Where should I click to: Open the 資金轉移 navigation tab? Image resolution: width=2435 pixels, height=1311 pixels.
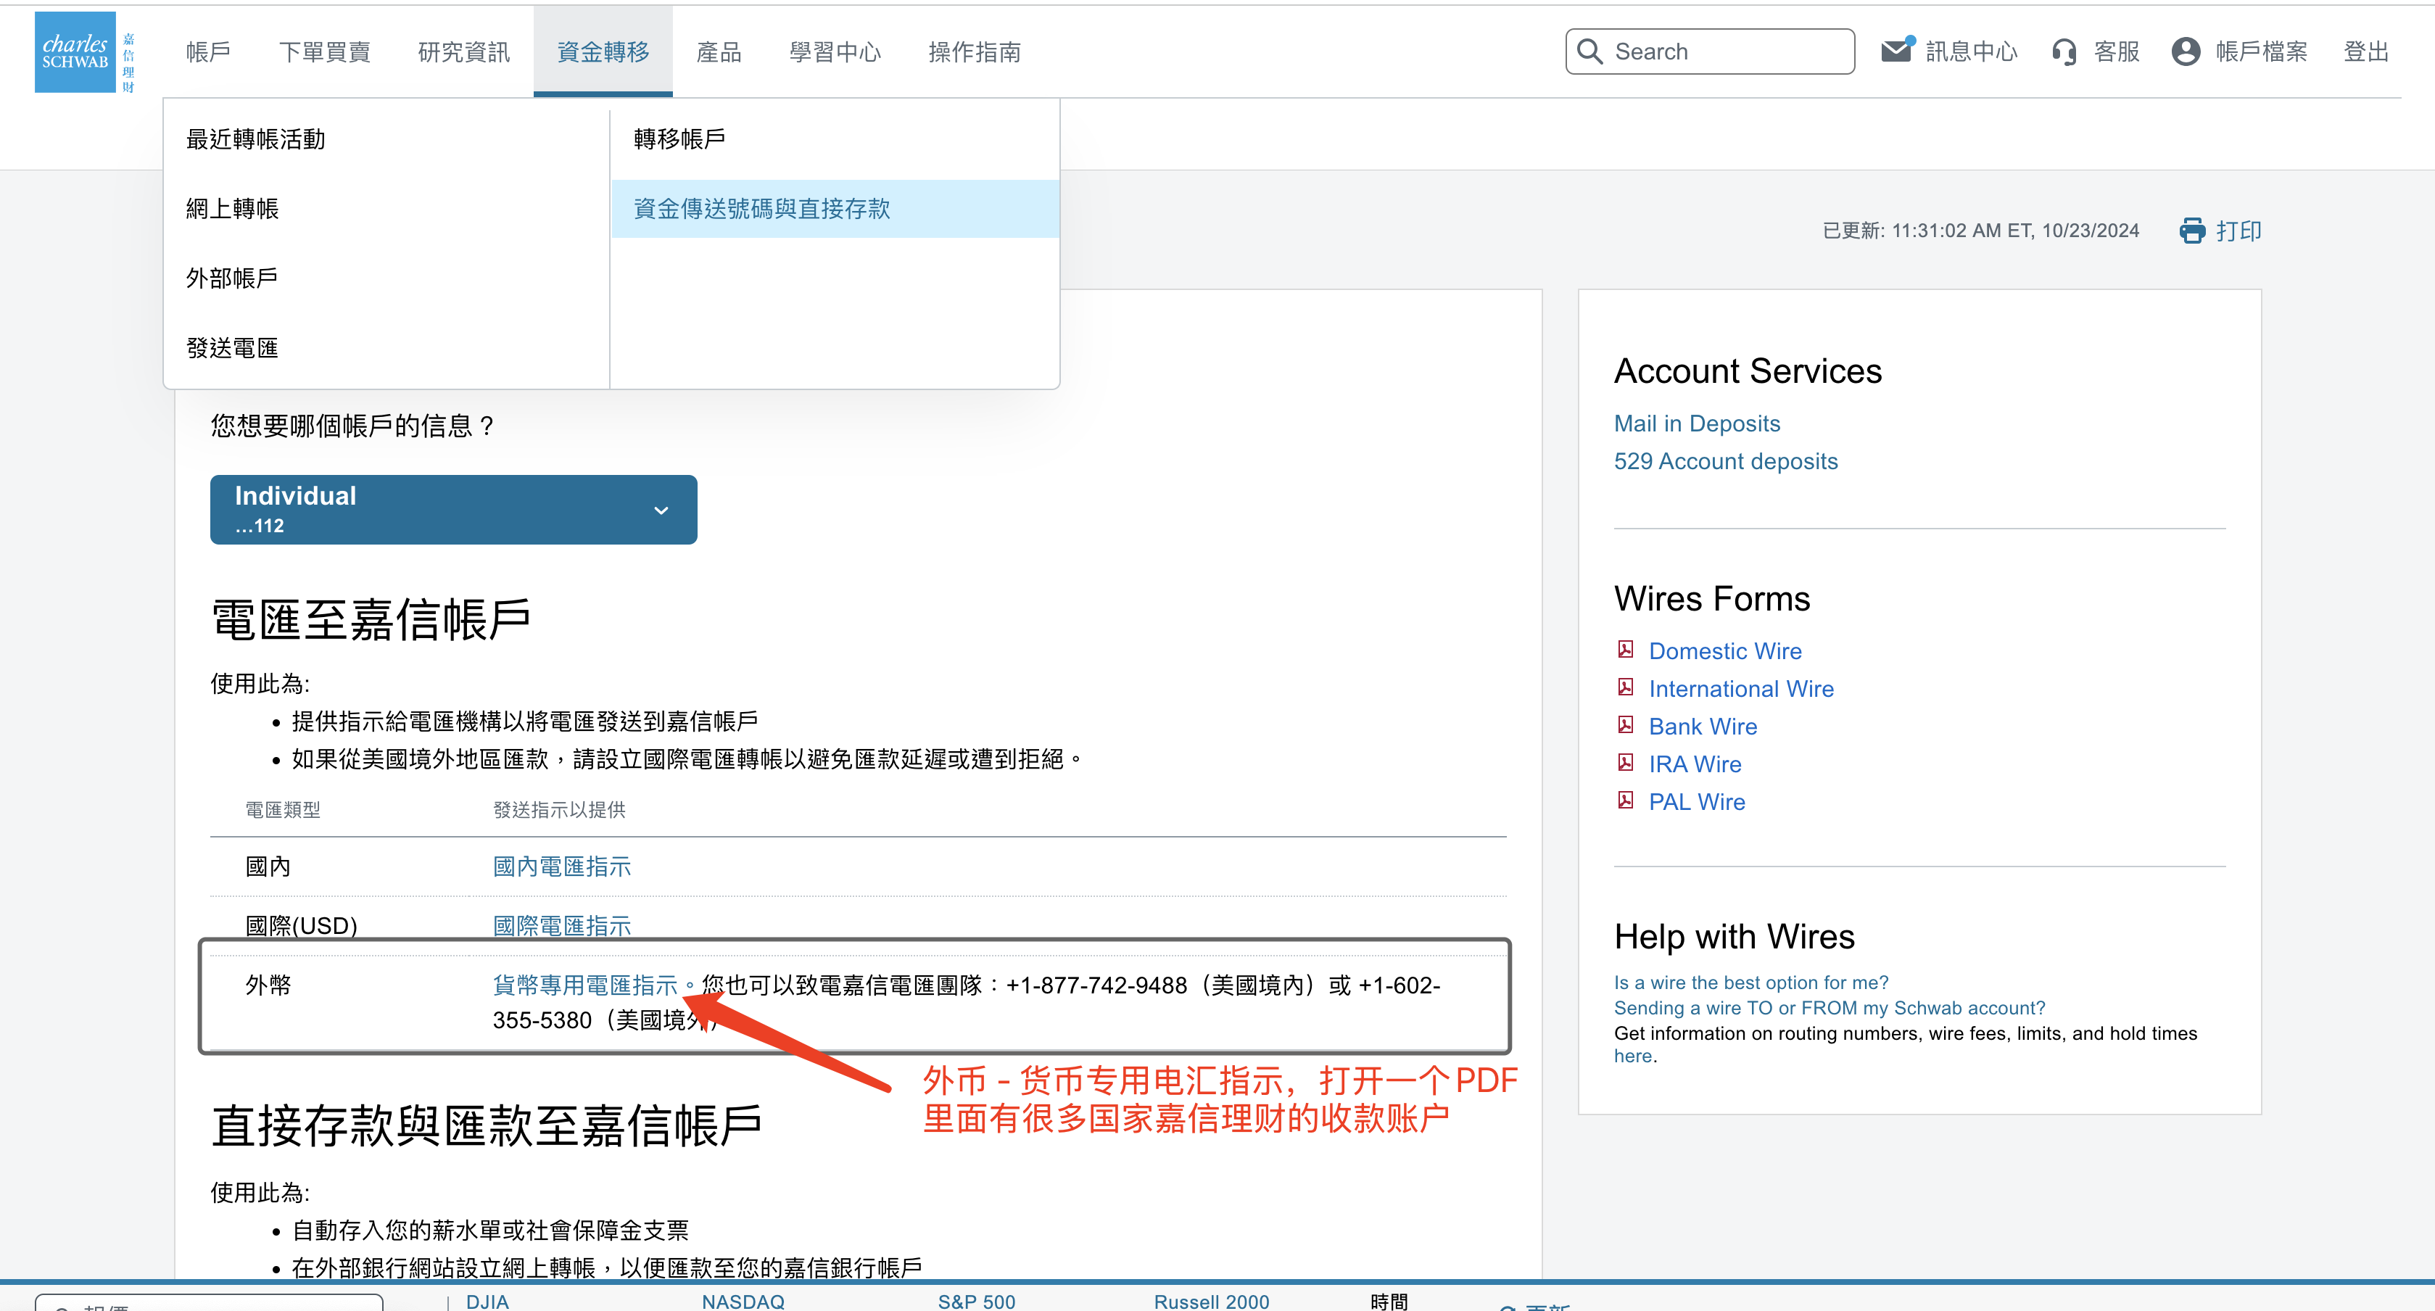point(603,52)
